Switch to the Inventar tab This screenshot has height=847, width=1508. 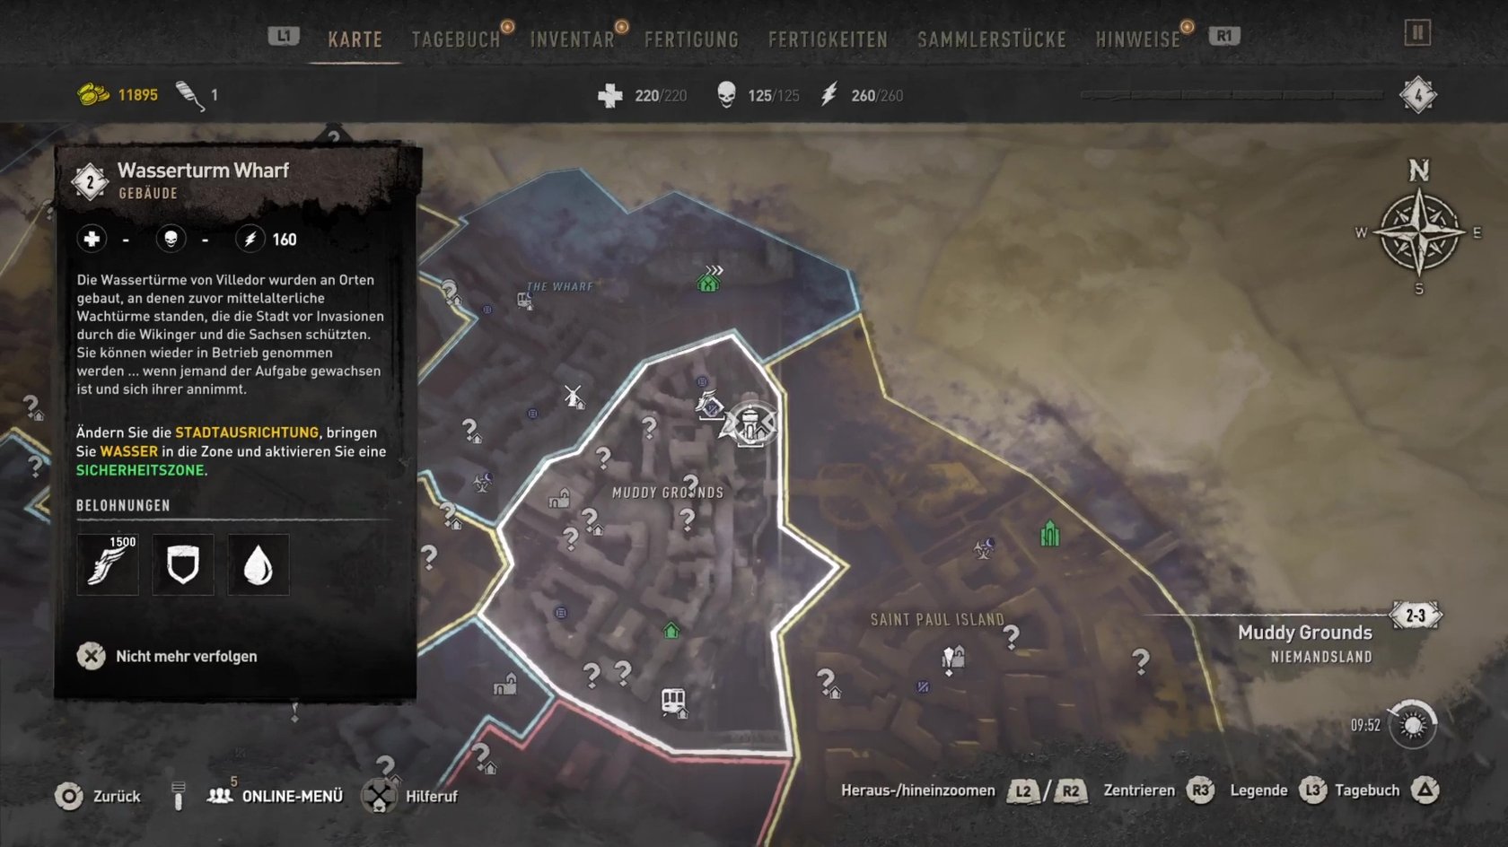tap(573, 39)
